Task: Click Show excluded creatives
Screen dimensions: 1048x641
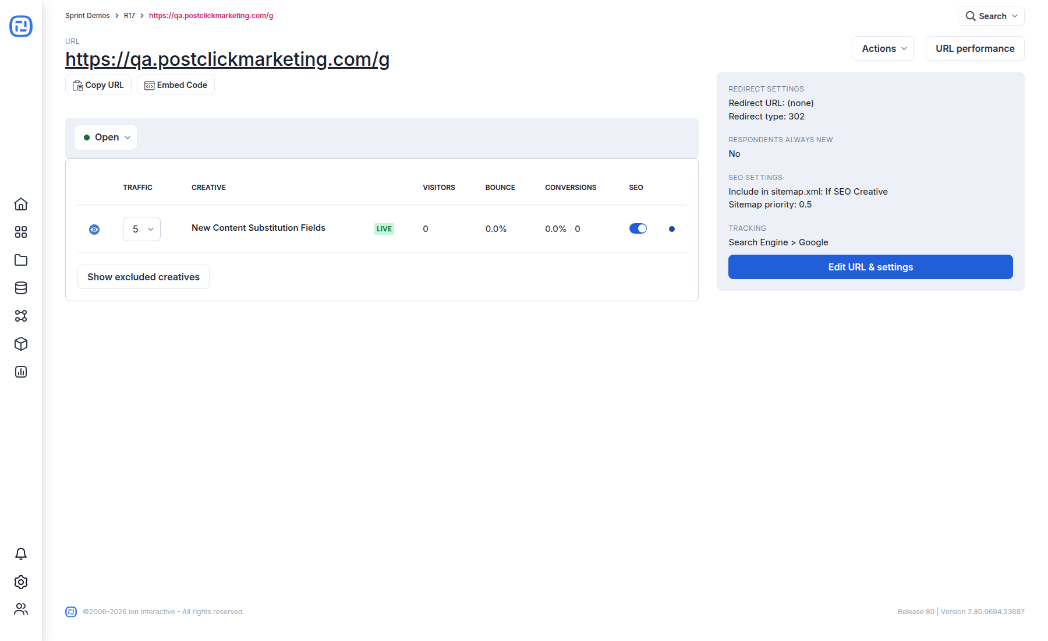Action: 143,277
